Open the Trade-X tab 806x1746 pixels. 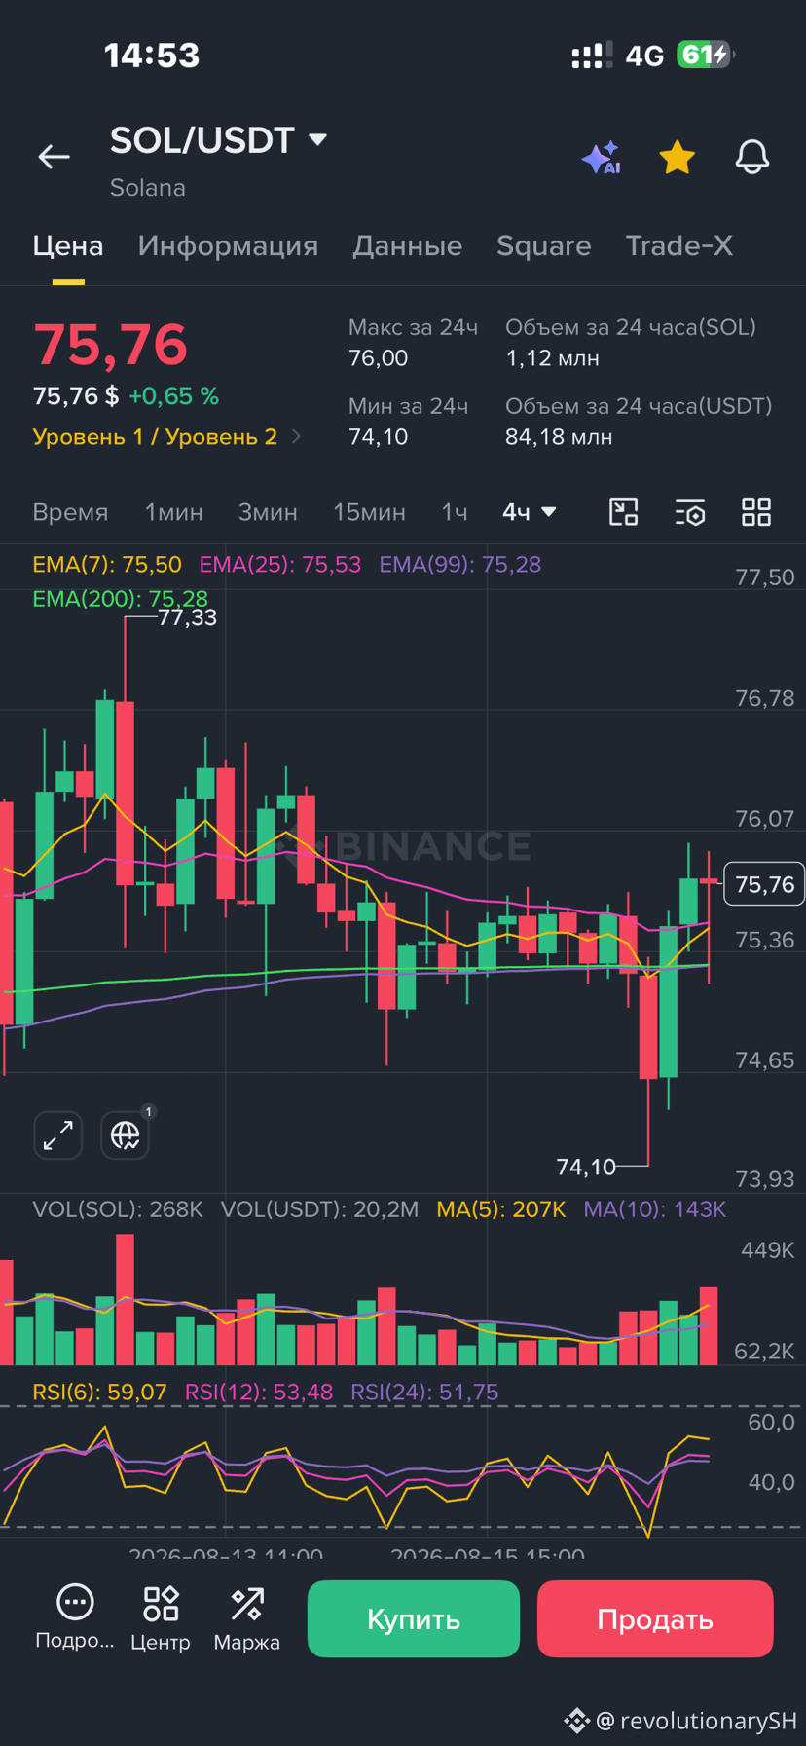678,246
